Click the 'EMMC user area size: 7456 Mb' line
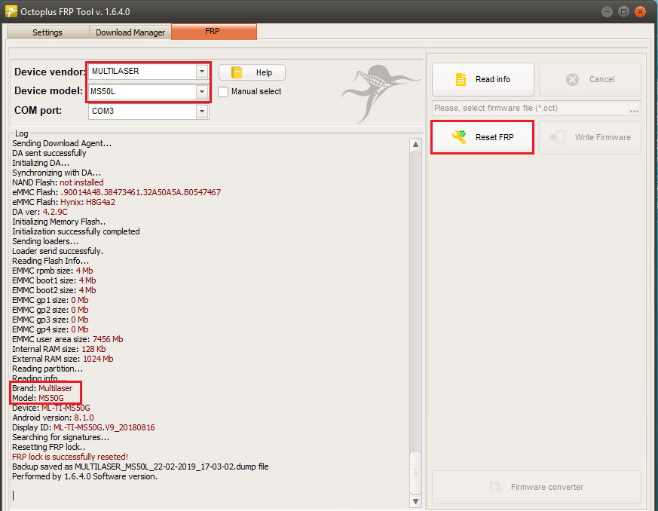 pos(68,339)
